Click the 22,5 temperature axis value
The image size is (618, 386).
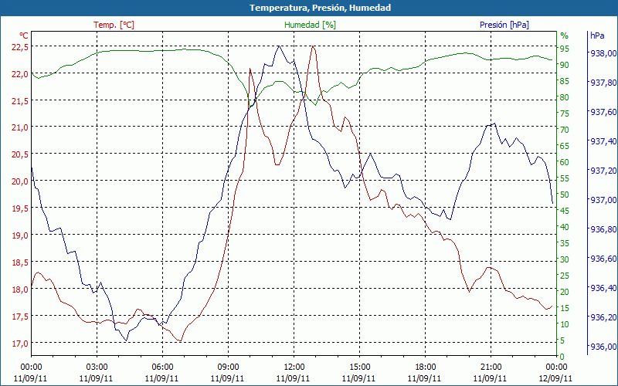pos(19,47)
